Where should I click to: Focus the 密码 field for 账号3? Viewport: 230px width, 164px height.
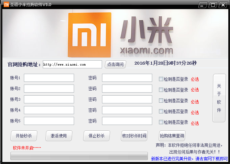click(127, 99)
